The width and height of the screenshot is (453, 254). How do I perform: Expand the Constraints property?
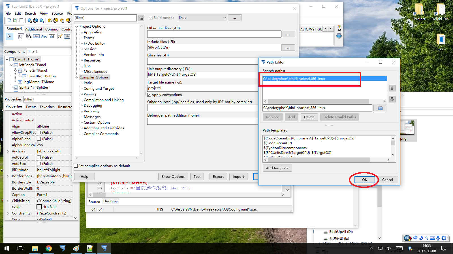(8, 213)
